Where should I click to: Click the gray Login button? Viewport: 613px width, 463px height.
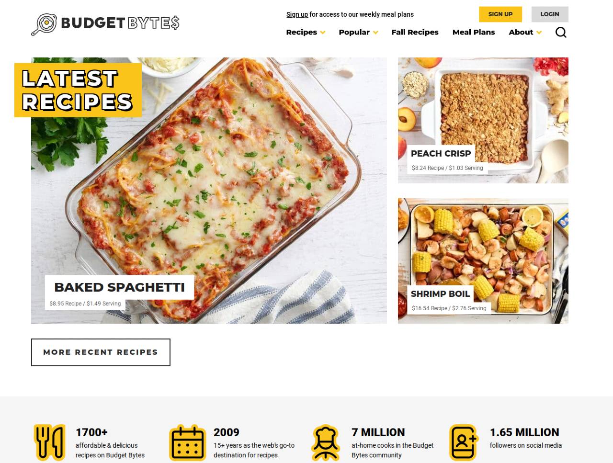click(550, 14)
